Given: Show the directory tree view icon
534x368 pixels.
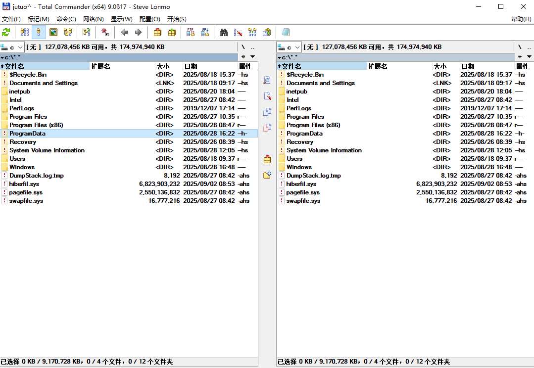Looking at the screenshot, I should point(68,32).
